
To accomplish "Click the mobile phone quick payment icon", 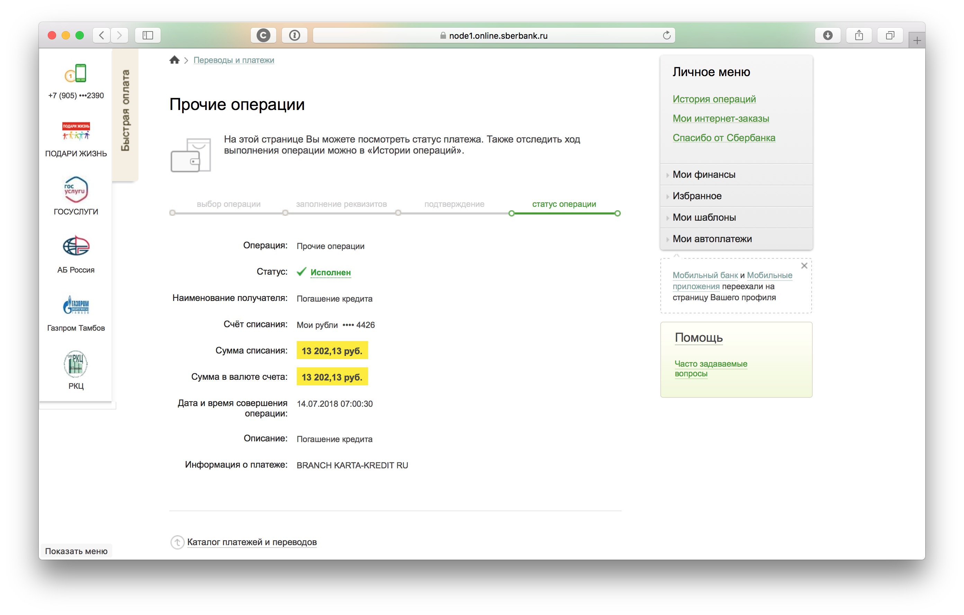I will click(76, 73).
